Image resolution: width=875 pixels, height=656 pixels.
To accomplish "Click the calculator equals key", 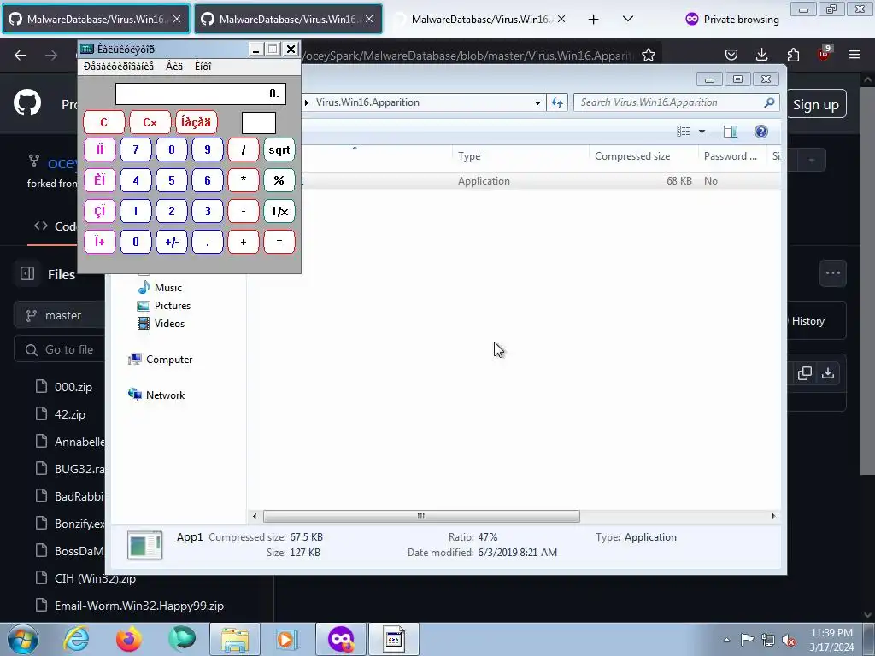I will click(279, 242).
